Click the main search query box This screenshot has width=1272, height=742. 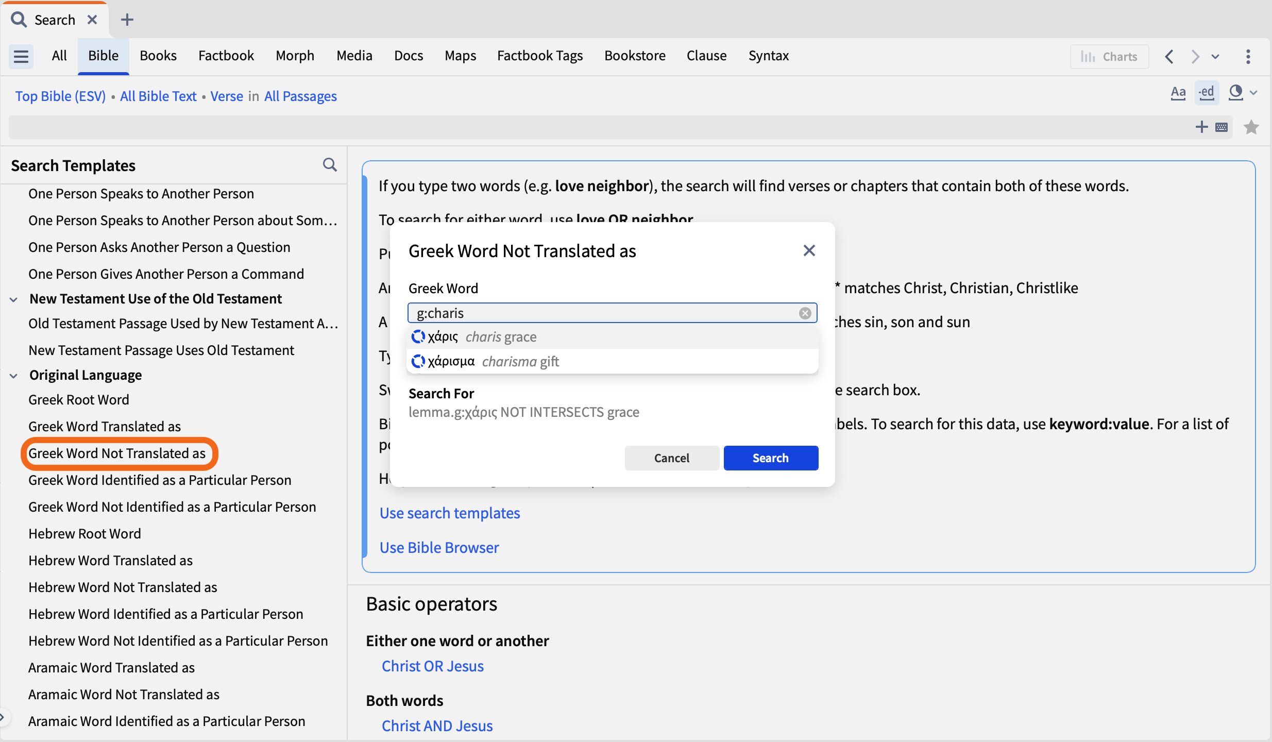coord(598,127)
